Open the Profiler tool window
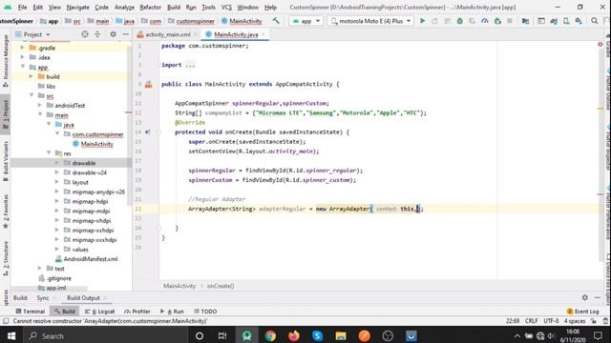 tap(137, 312)
